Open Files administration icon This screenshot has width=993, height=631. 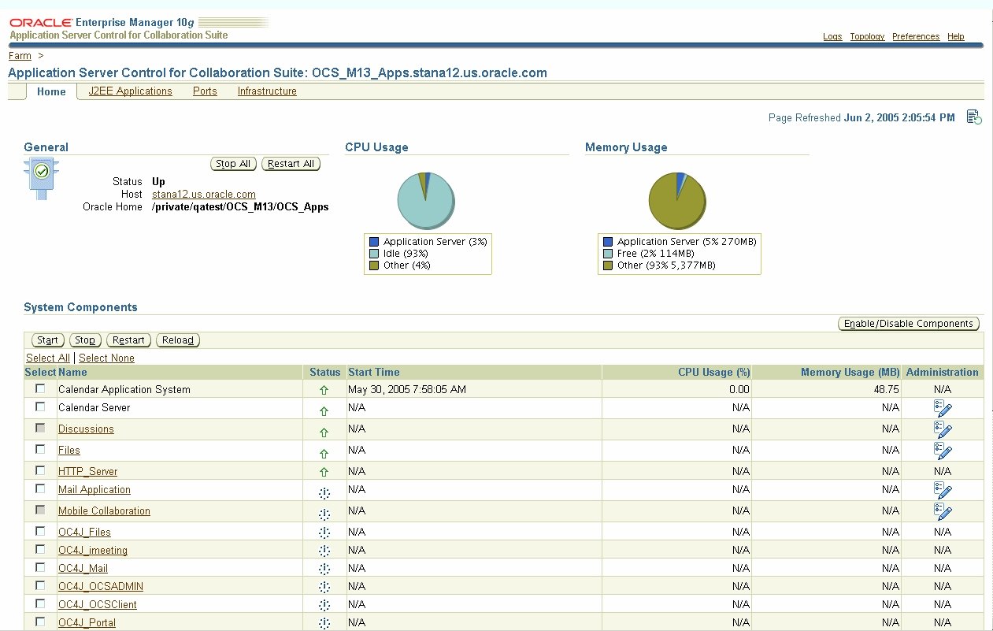(x=943, y=451)
